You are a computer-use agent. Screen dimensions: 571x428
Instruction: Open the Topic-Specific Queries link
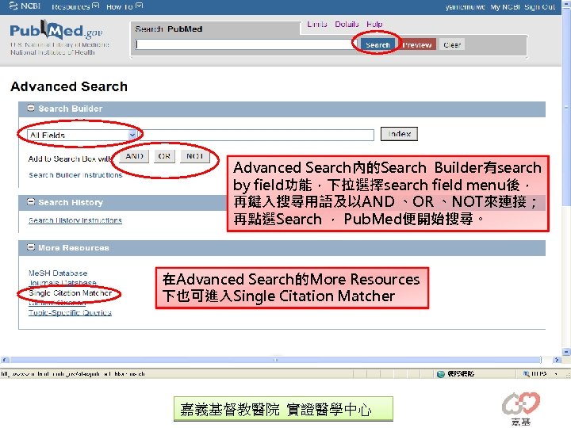tap(70, 312)
